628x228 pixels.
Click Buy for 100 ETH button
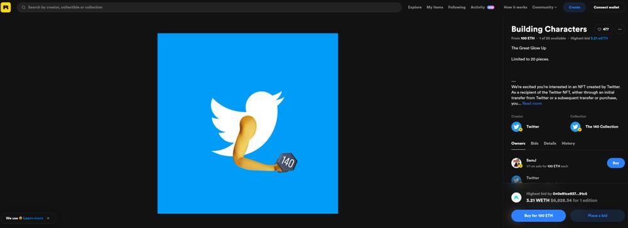[538, 215]
